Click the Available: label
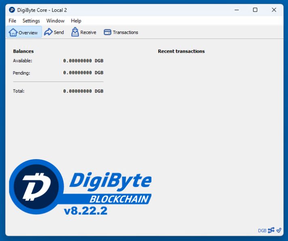This screenshot has height=241, width=288. pos(22,61)
